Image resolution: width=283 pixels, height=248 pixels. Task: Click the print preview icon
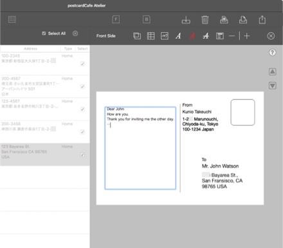click(224, 20)
